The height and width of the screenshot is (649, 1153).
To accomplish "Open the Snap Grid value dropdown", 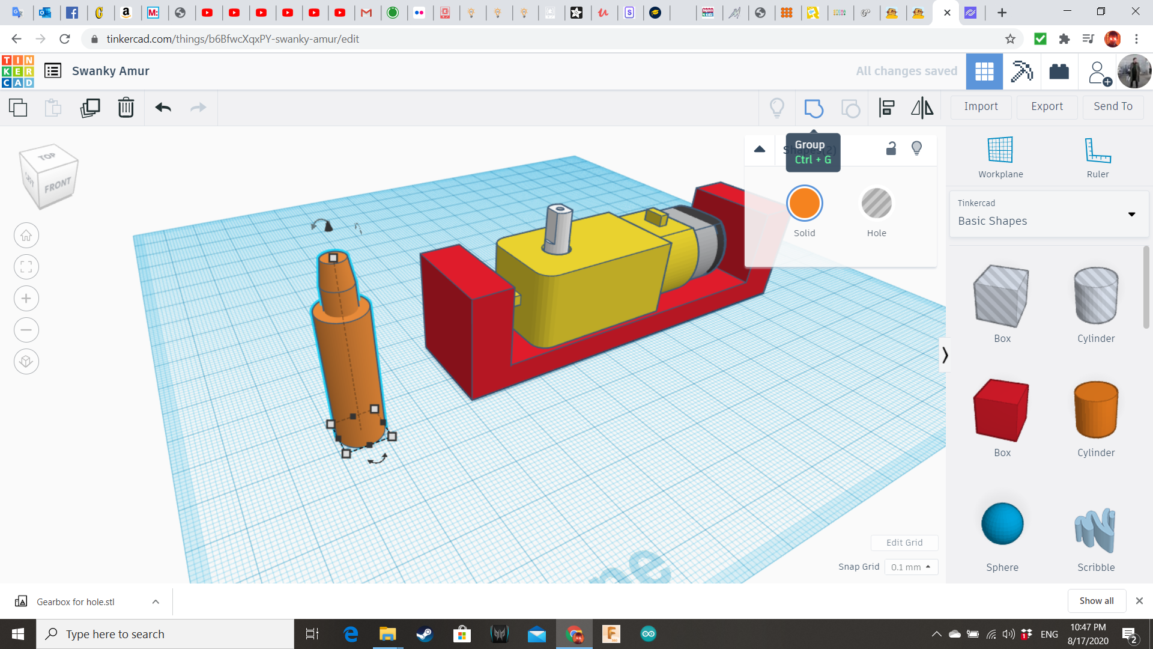I will click(x=911, y=567).
